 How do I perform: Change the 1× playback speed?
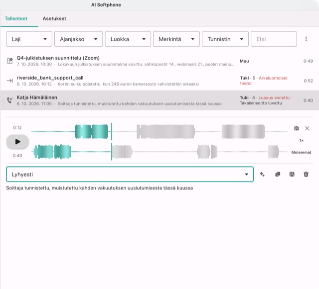tap(301, 140)
